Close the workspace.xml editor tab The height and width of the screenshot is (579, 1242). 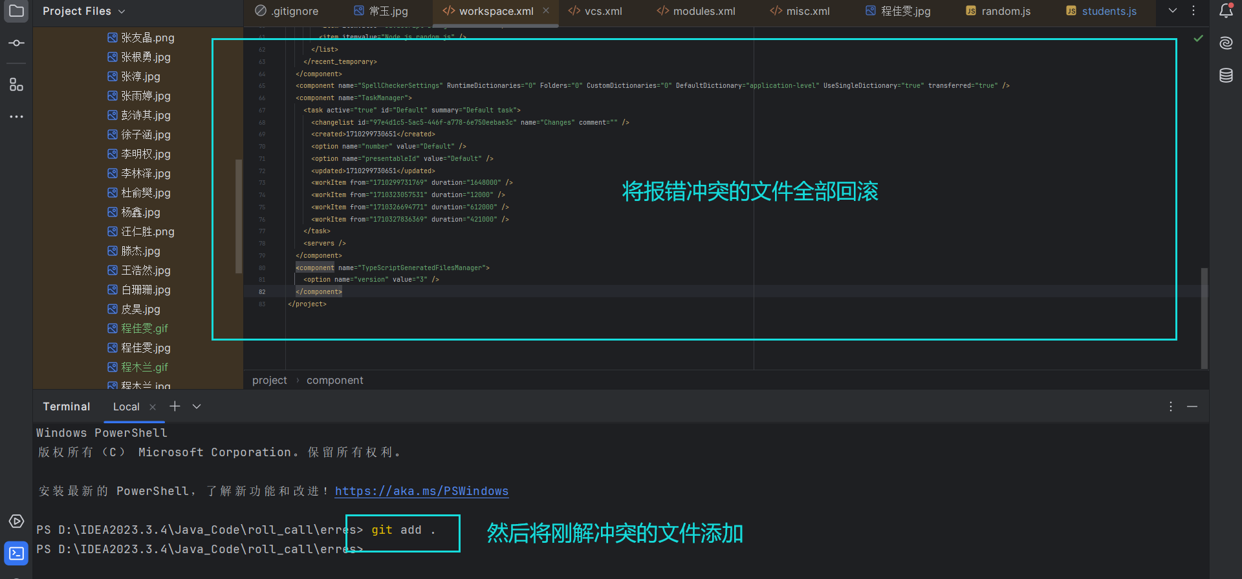(x=546, y=11)
